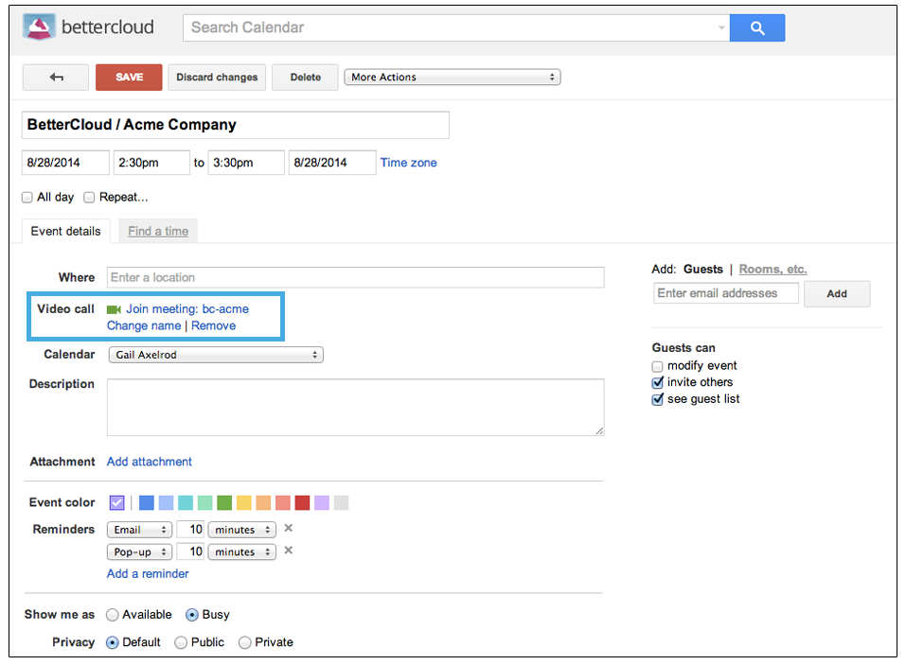Open the search options arrow in search bar
Viewport: 906px width, 665px height.
click(721, 27)
